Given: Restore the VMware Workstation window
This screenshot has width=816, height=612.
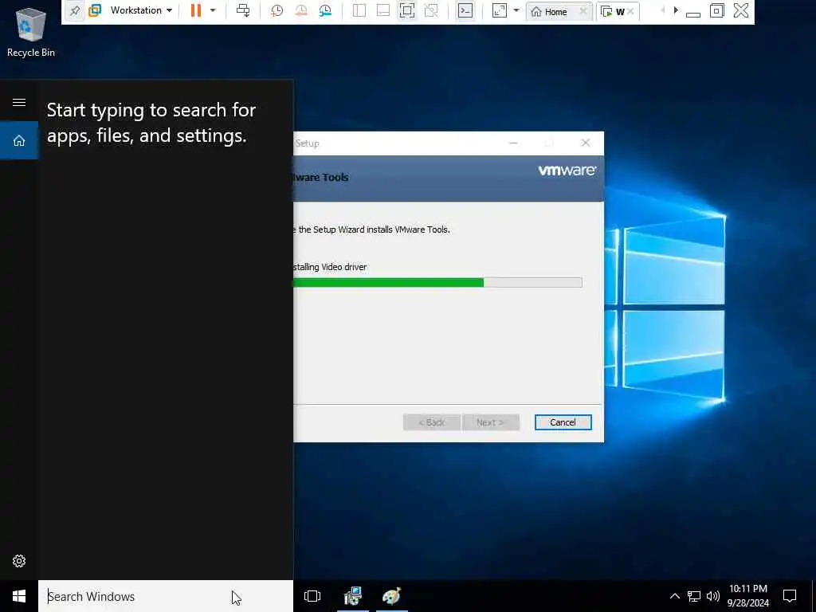Looking at the screenshot, I should pos(717,11).
